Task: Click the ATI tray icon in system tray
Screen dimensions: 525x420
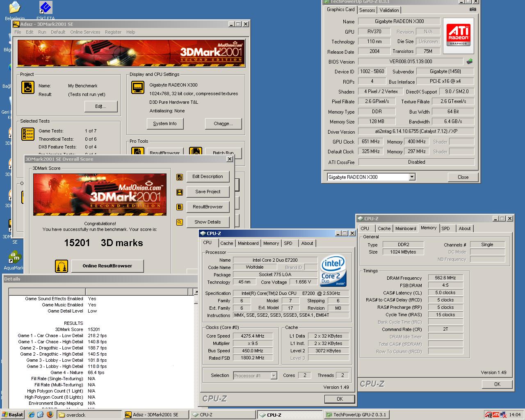Action: pos(496,415)
